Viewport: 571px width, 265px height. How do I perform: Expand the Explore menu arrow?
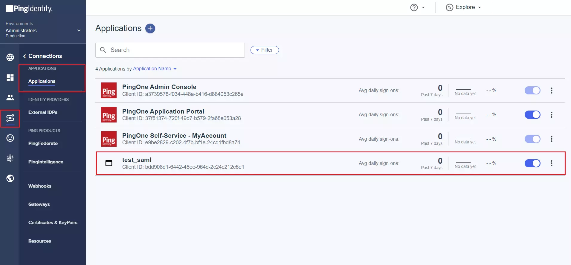coord(480,7)
